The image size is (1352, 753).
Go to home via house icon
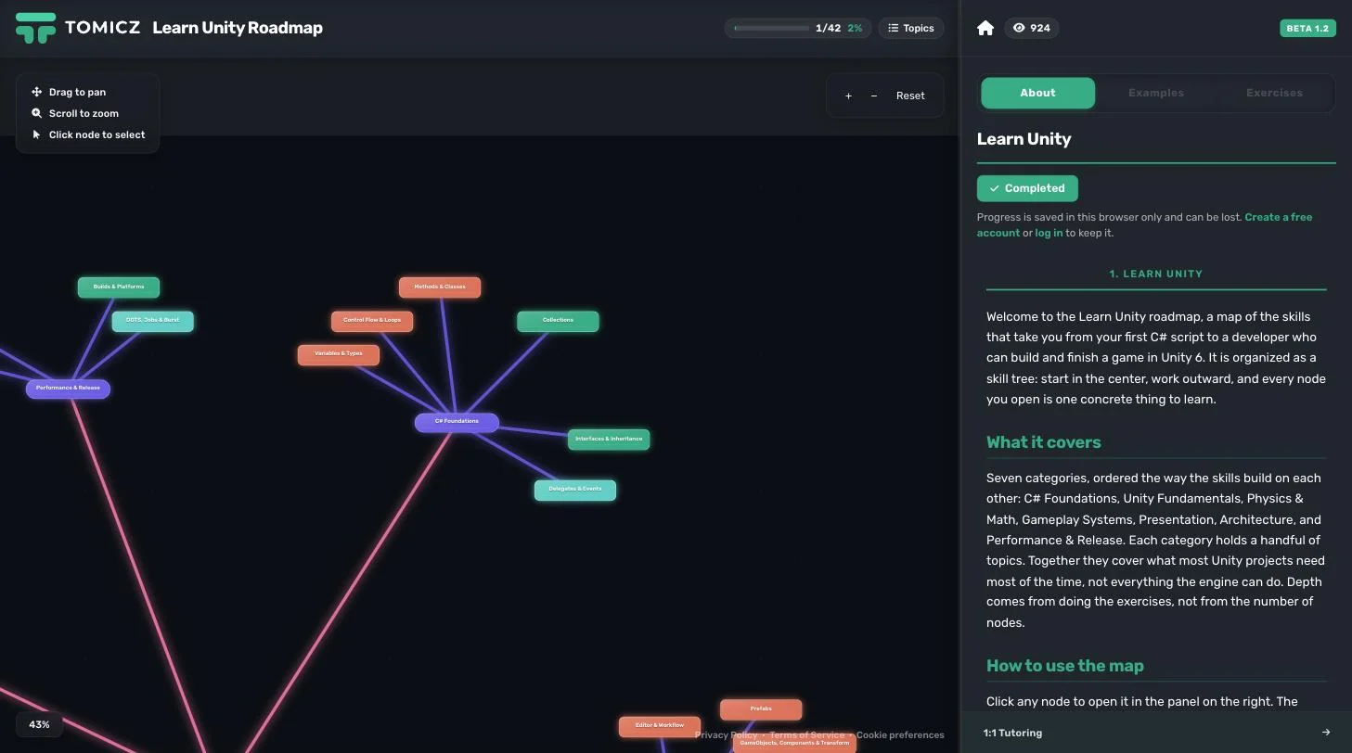click(x=985, y=28)
